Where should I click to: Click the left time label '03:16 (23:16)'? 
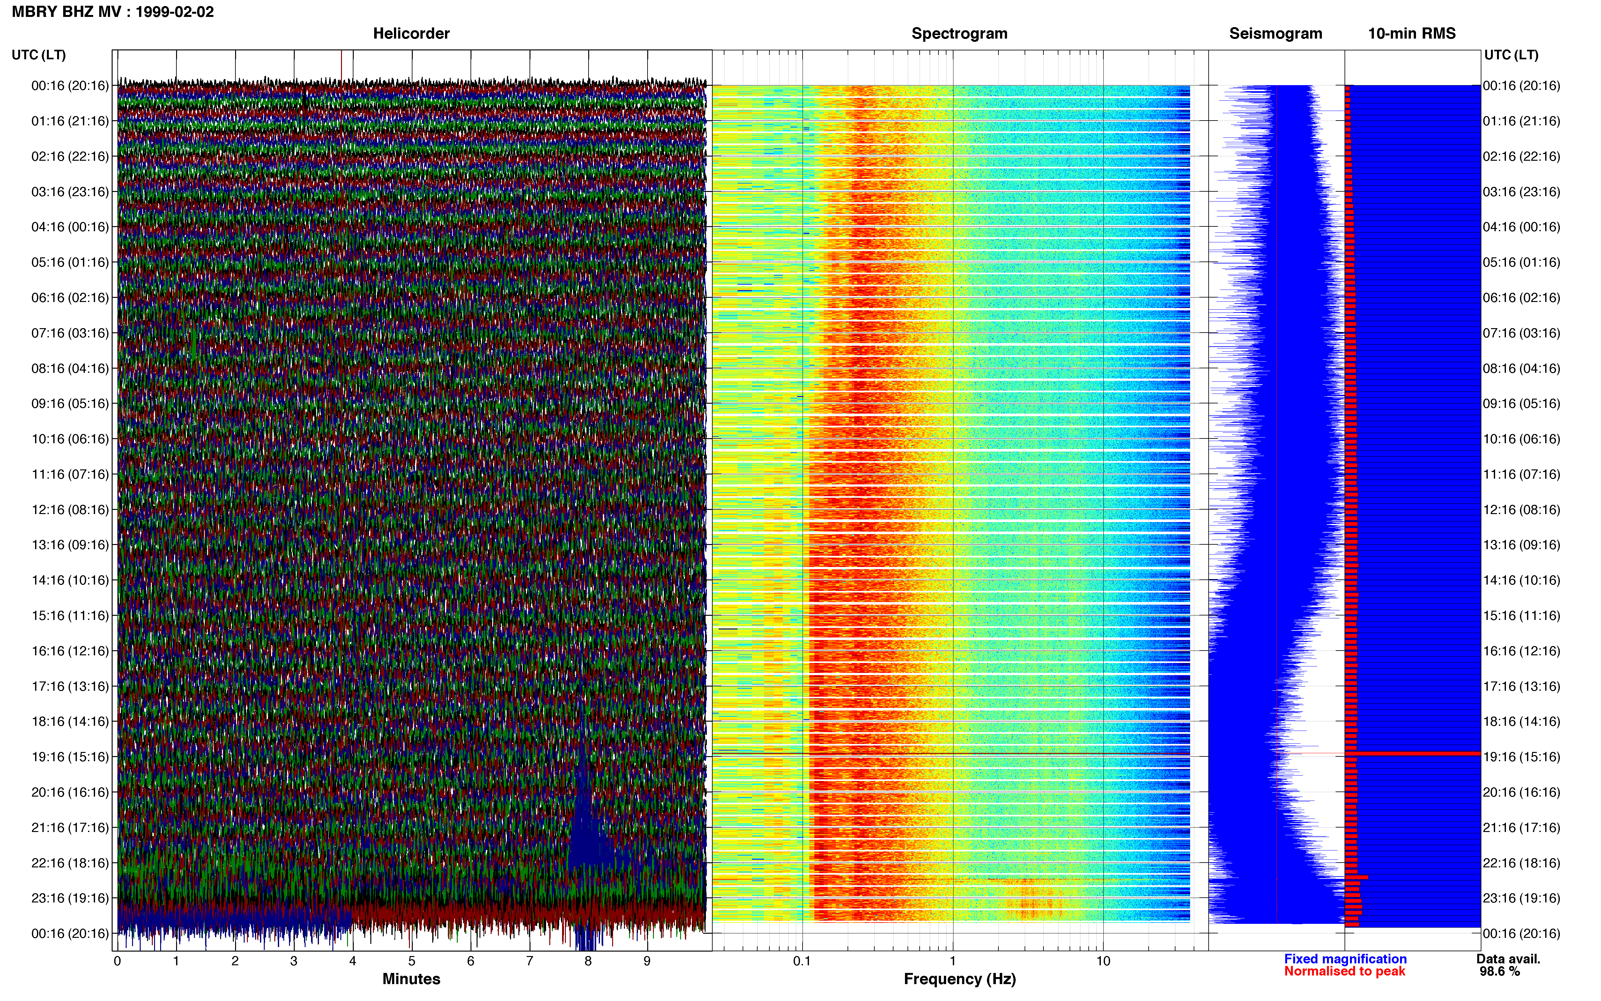point(70,192)
